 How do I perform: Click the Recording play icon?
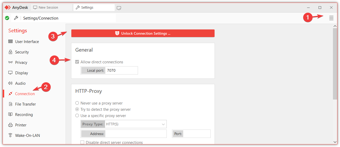point(10,114)
